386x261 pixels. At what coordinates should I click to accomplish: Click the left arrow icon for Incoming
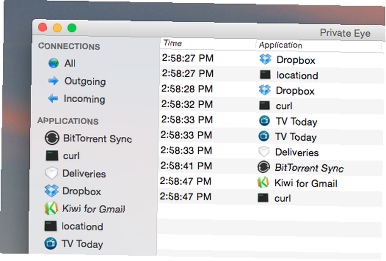pyautogui.click(x=53, y=98)
